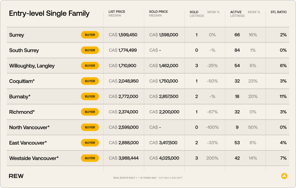
Task: Click the footnote REAL ESTATE BUILT 1 — 15 YEARS AGO
Action: pos(135,178)
